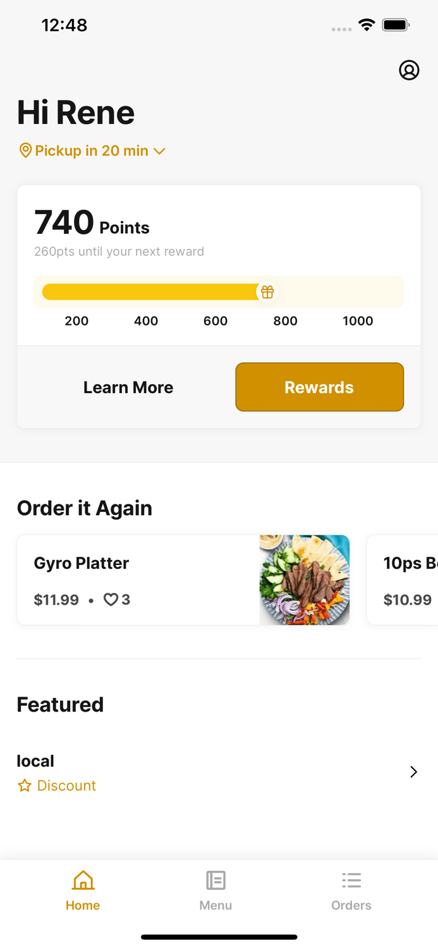Open the Menu icon in bottom navigation

pos(216,880)
